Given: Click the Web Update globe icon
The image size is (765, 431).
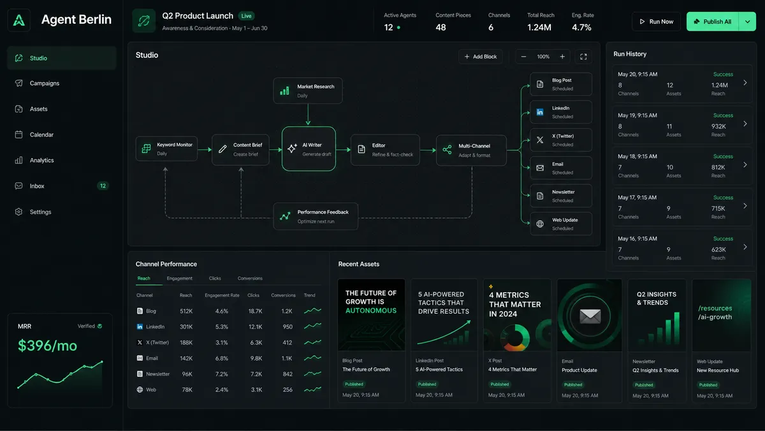Looking at the screenshot, I should point(540,224).
